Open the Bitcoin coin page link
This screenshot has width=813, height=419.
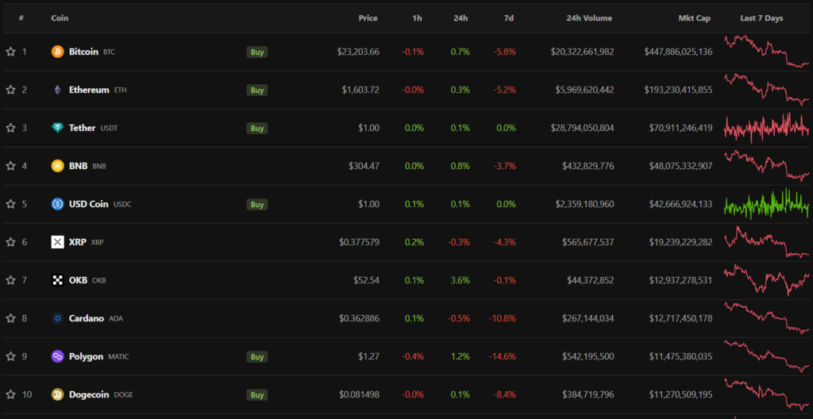point(83,52)
